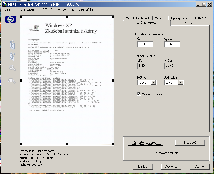214x174 pixels.
Task: Click the top-middle selection handle of preview
Action: click(x=67, y=17)
